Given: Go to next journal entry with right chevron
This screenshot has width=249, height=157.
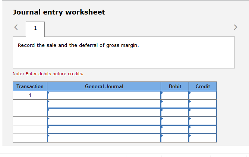Looking at the screenshot, I should pos(236,27).
